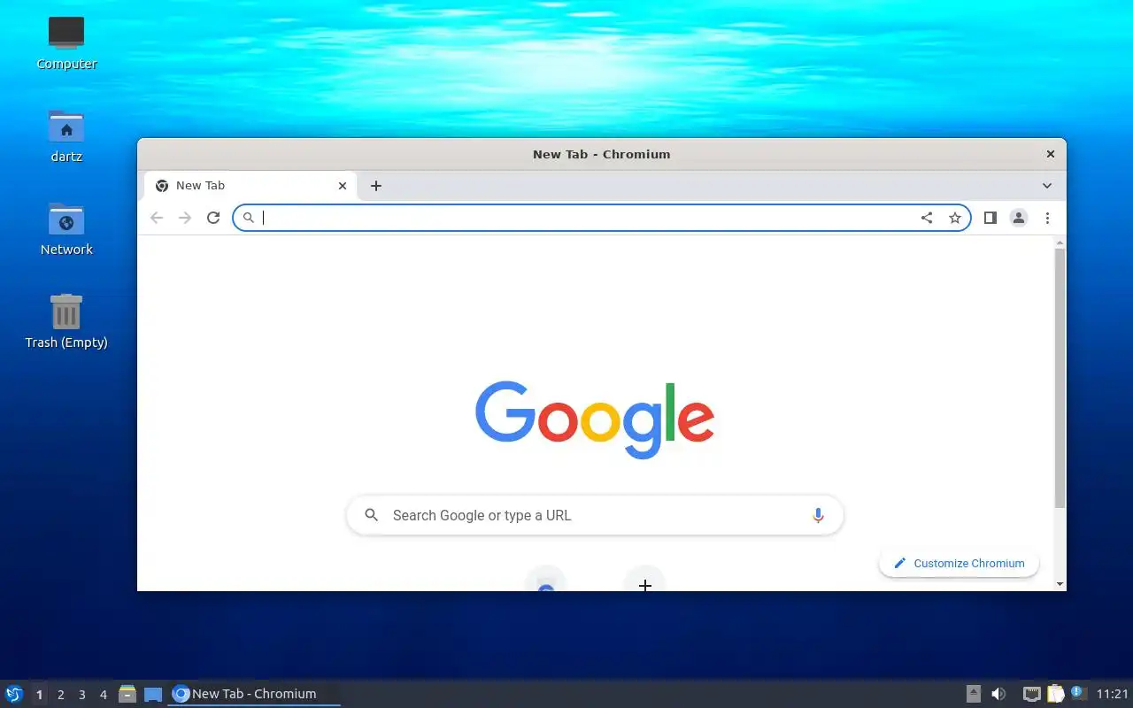The image size is (1133, 708).
Task: Switch to workspace 3
Action: [82, 695]
